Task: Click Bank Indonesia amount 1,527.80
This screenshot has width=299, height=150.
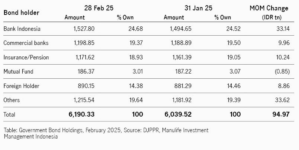Action: coord(84,29)
